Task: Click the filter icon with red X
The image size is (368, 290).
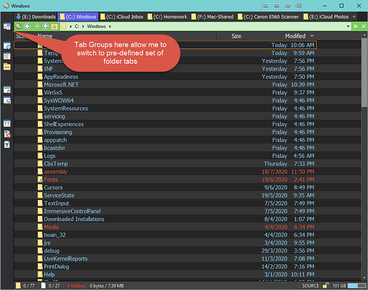Action: (7, 134)
